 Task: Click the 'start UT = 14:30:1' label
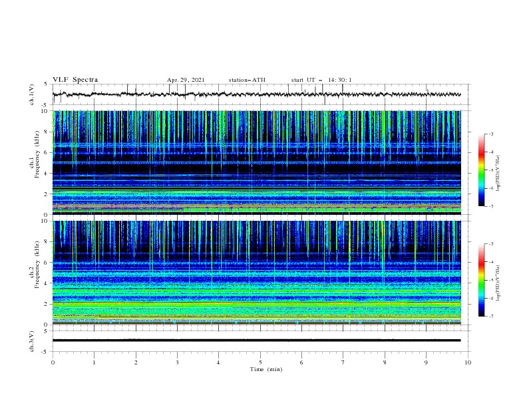pos(321,80)
